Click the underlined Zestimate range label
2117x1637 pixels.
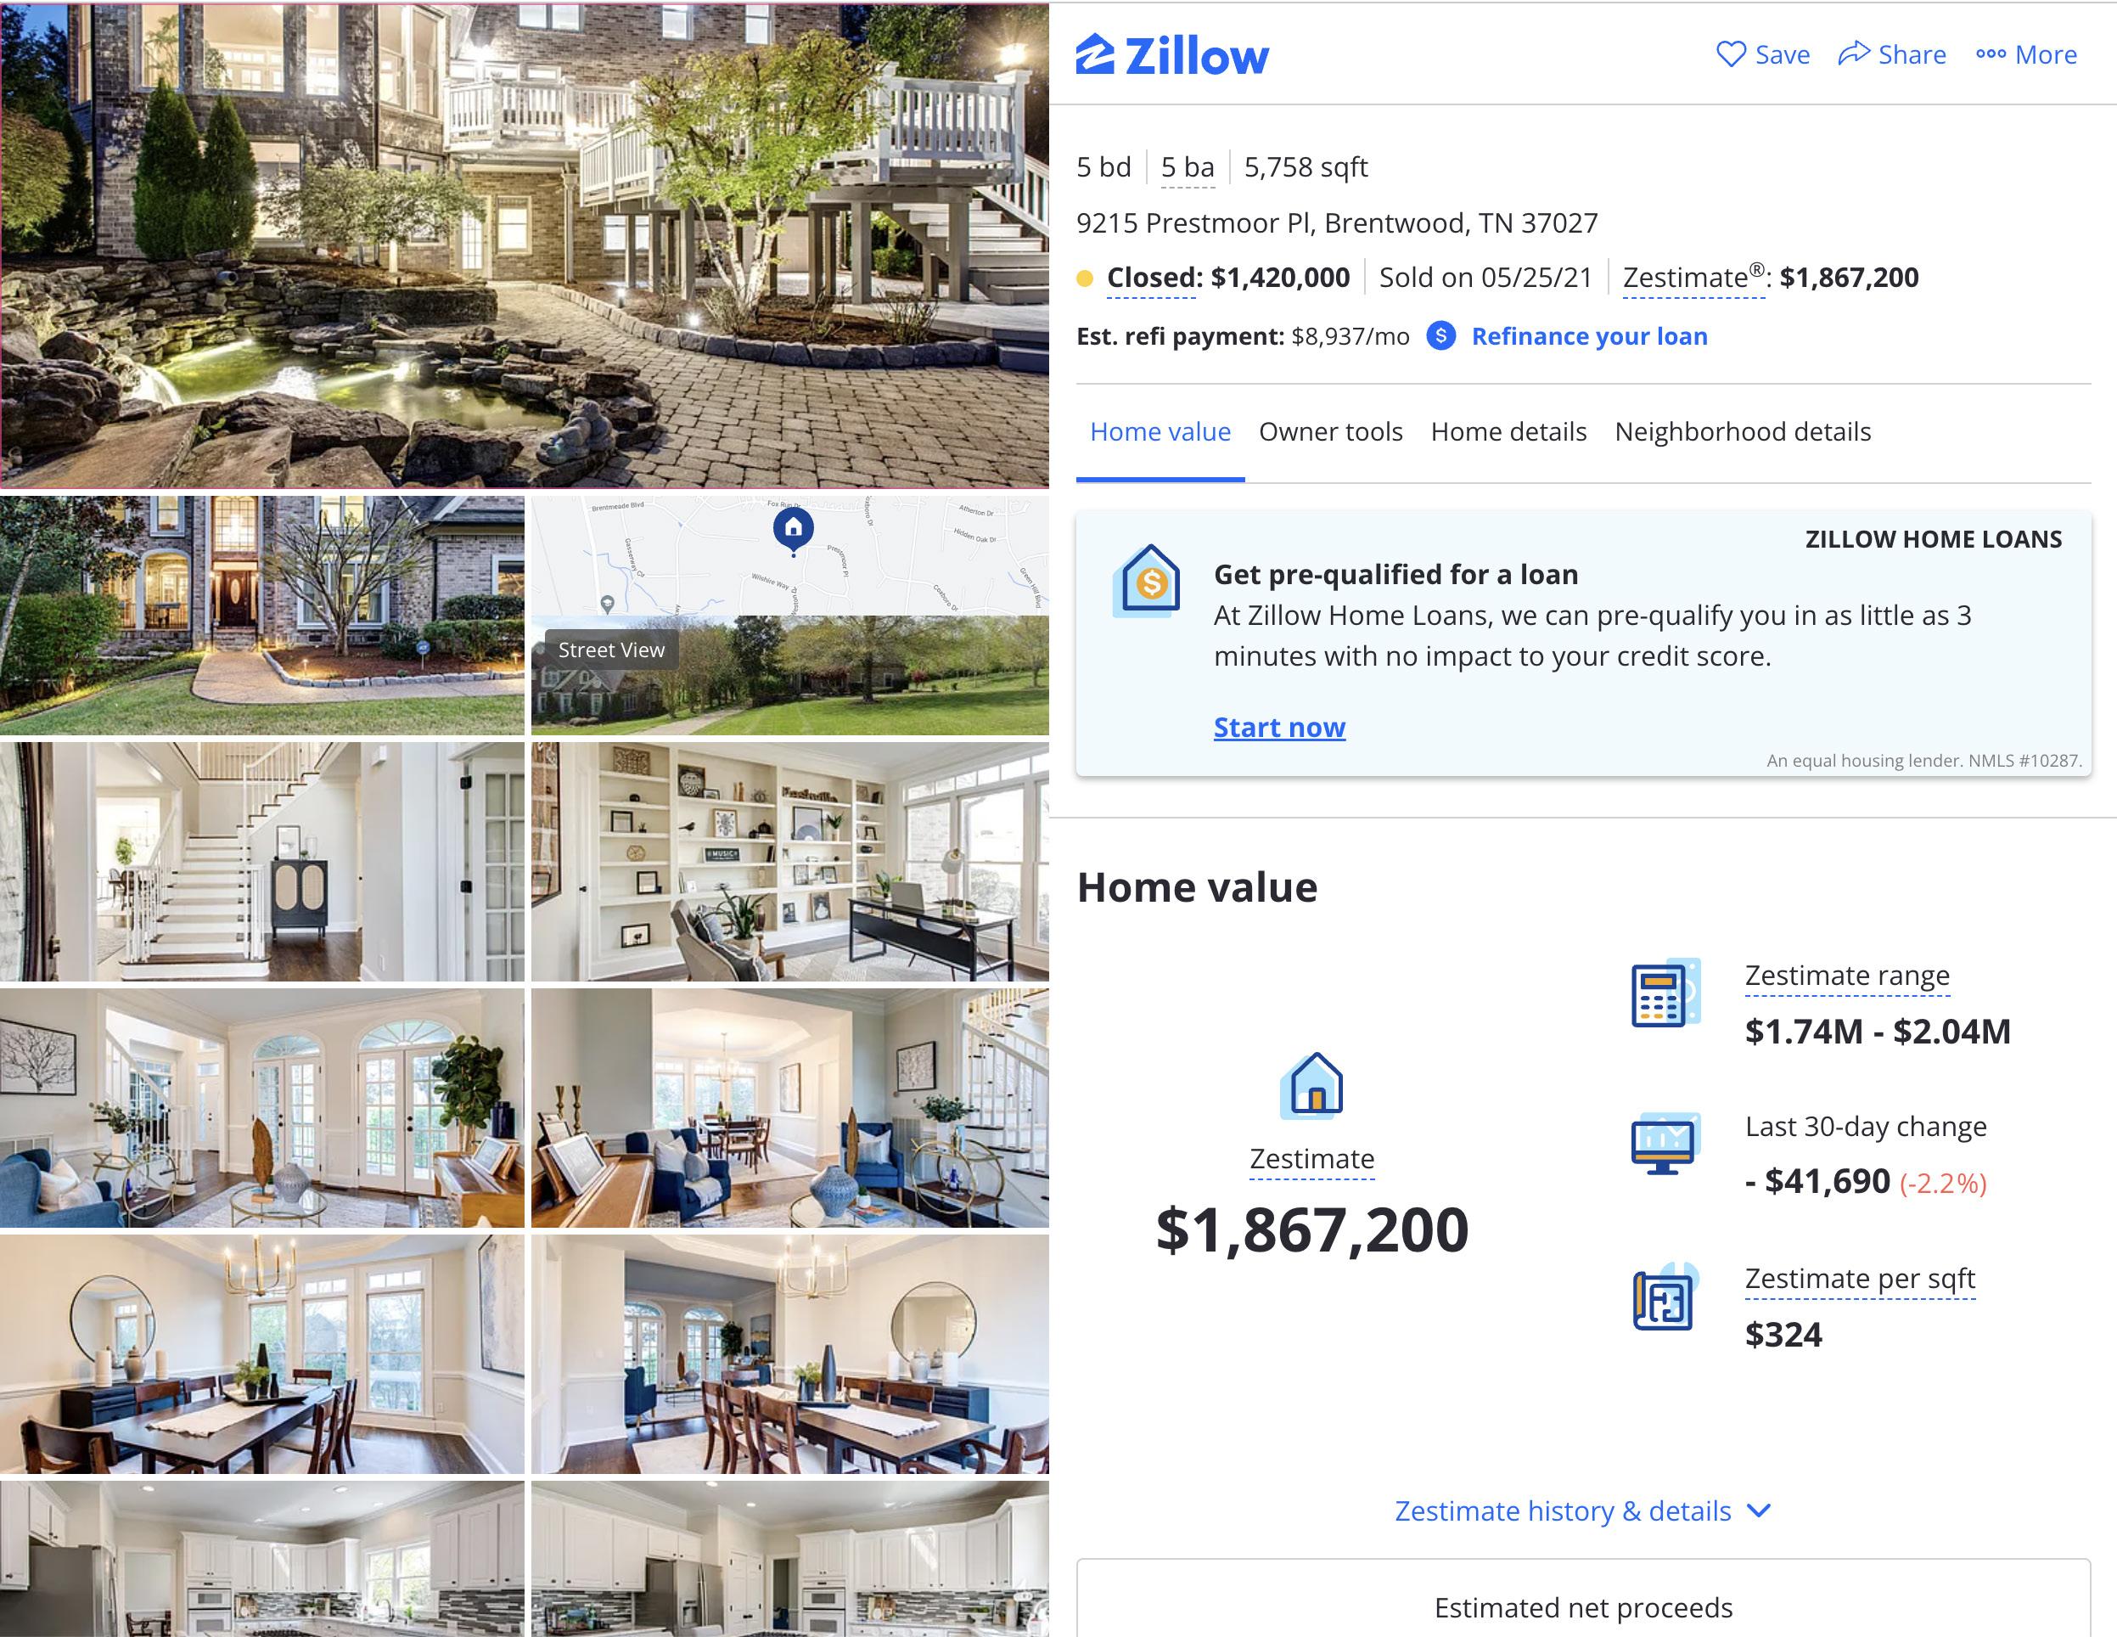click(x=1846, y=975)
